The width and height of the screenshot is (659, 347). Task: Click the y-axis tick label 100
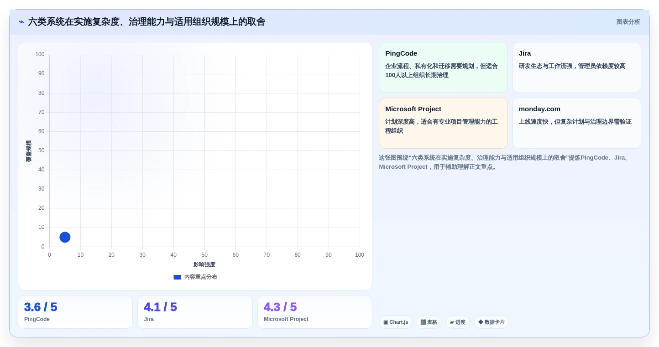pos(40,54)
